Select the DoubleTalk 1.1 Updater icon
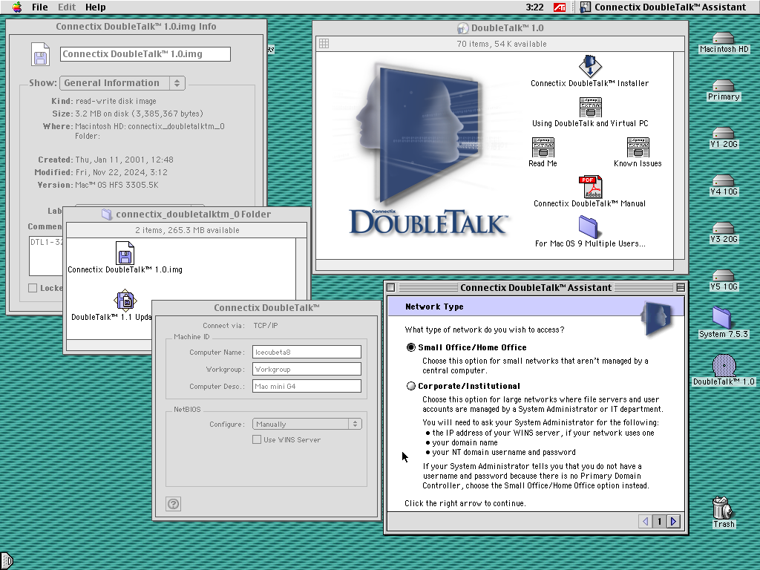The width and height of the screenshot is (760, 570). [x=125, y=301]
